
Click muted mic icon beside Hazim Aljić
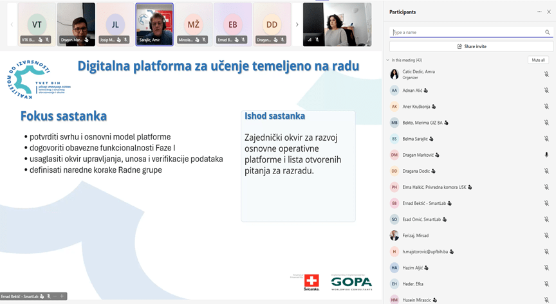(x=546, y=267)
